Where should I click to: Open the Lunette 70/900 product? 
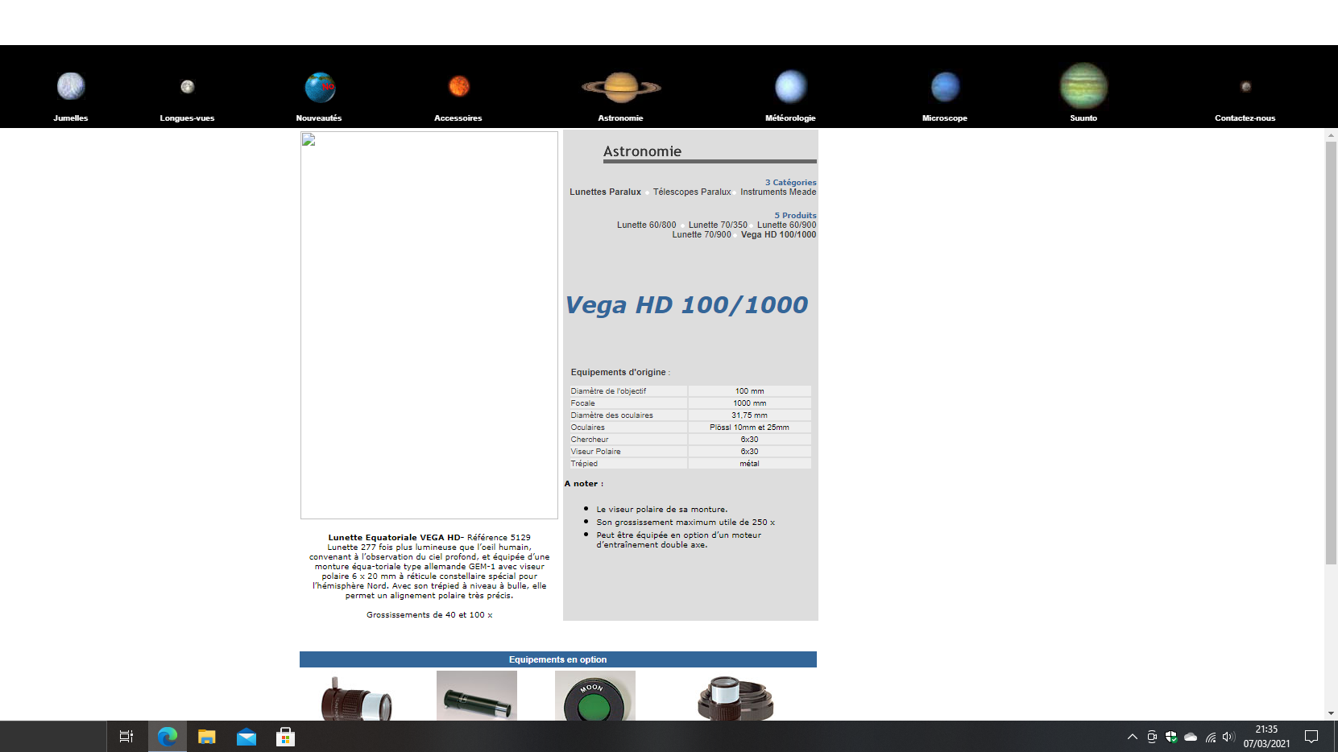point(702,234)
